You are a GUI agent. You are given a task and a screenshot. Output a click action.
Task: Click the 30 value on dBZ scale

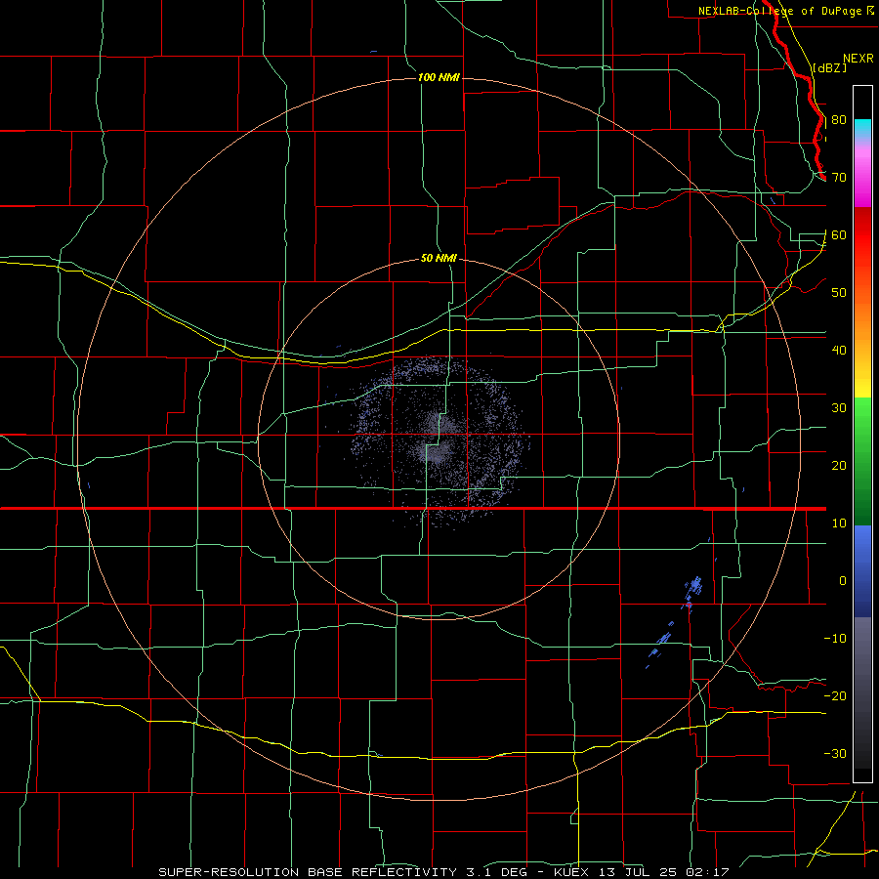(839, 408)
